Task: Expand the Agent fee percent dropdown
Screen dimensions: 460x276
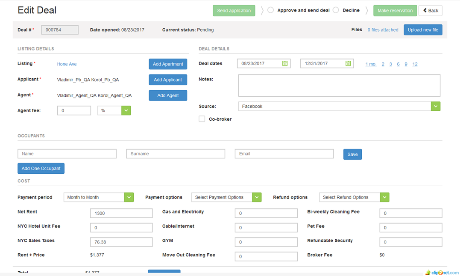Action: [x=126, y=110]
